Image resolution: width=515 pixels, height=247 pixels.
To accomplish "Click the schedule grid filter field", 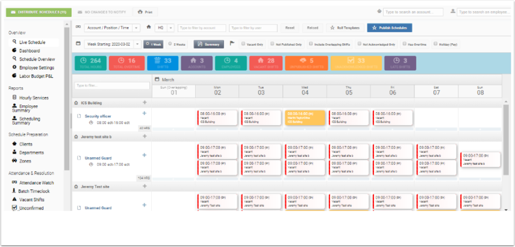I will tap(112, 86).
